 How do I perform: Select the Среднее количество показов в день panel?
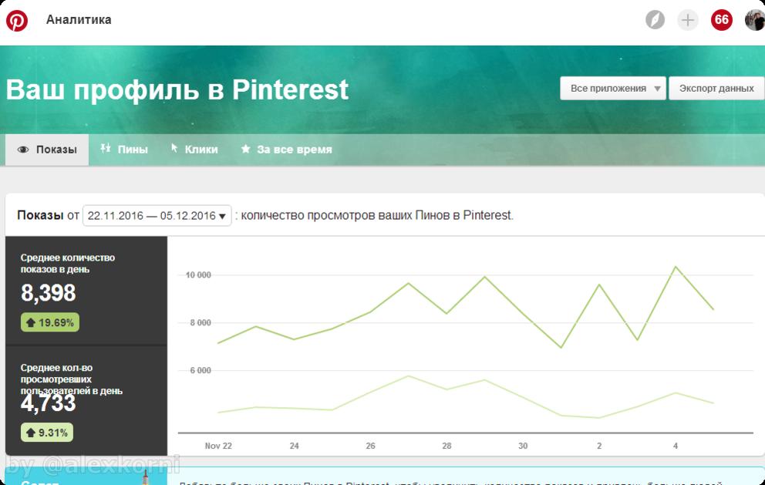coord(86,291)
